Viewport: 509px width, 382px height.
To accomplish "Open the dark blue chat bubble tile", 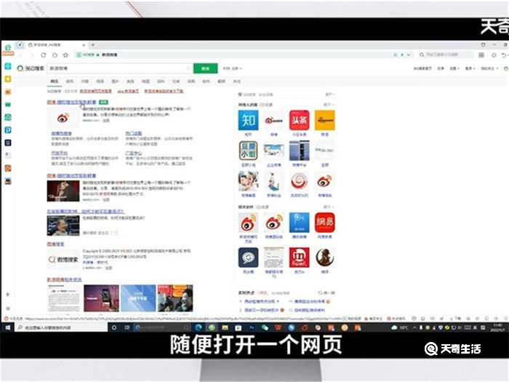I will [x=249, y=258].
